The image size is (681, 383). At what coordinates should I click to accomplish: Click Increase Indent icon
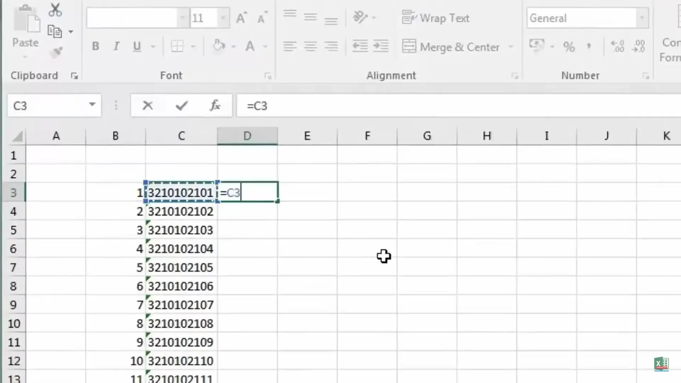click(381, 46)
